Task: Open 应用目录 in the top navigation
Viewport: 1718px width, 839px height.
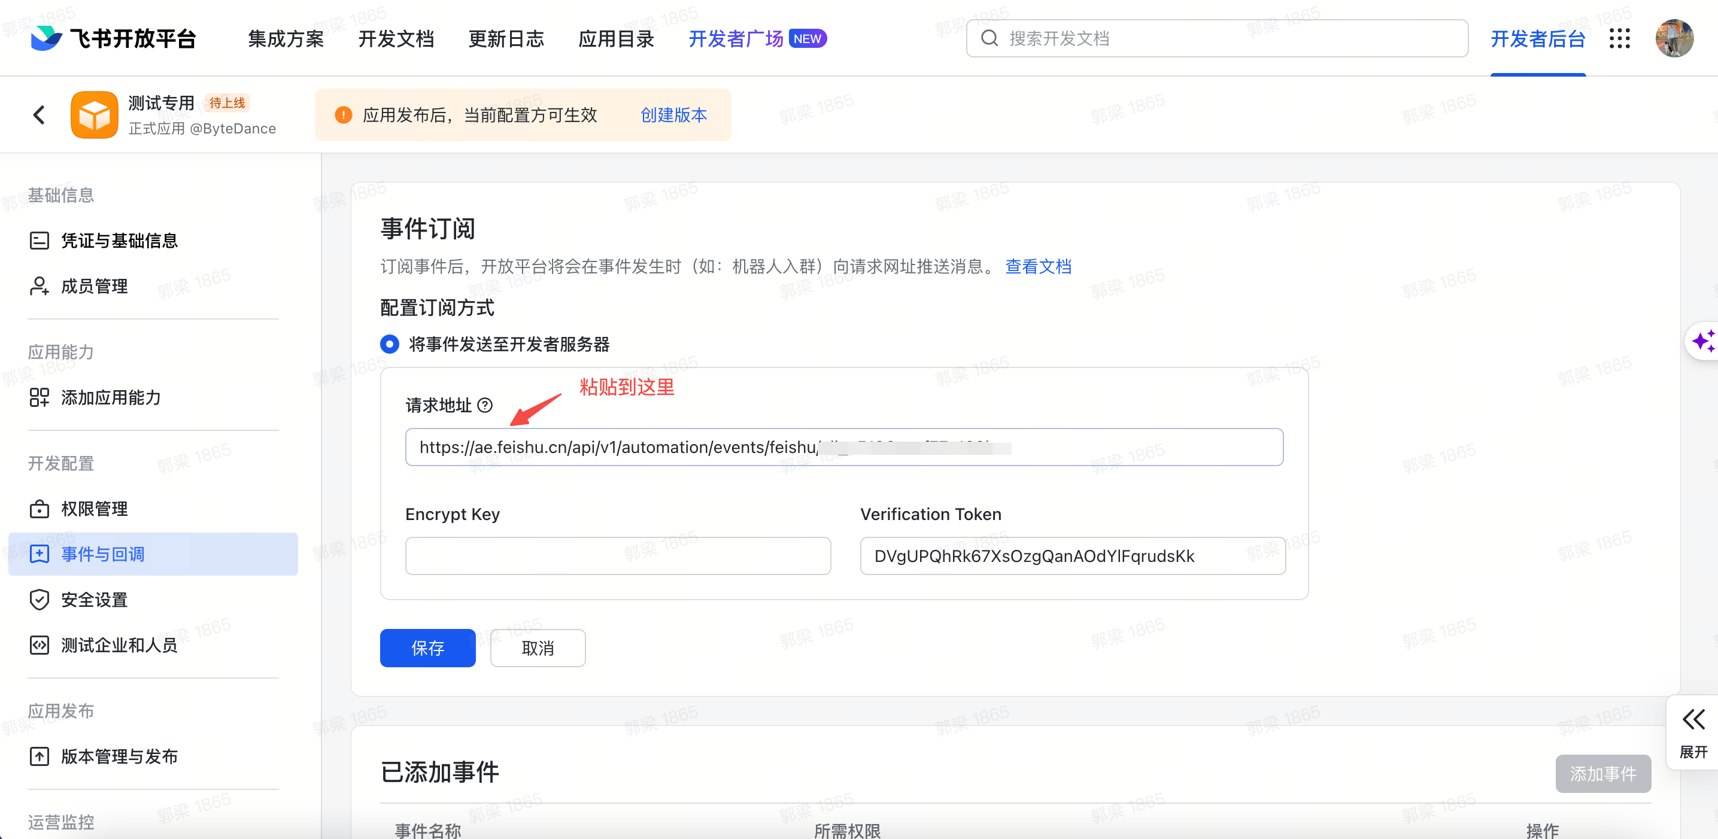Action: [616, 39]
